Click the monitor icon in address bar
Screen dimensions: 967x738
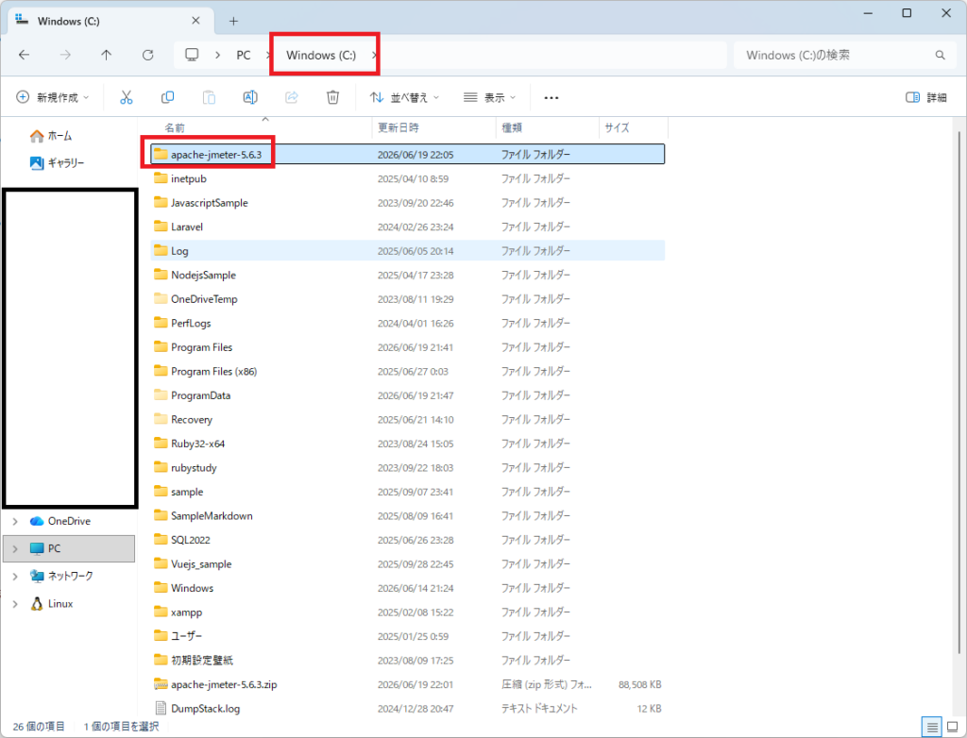click(192, 55)
